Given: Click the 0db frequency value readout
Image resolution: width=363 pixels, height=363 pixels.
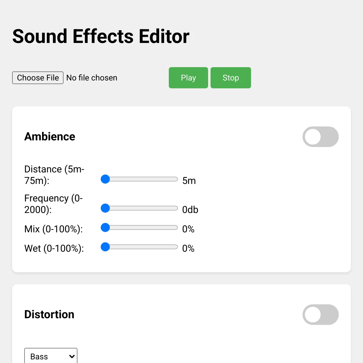Looking at the screenshot, I should (190, 210).
